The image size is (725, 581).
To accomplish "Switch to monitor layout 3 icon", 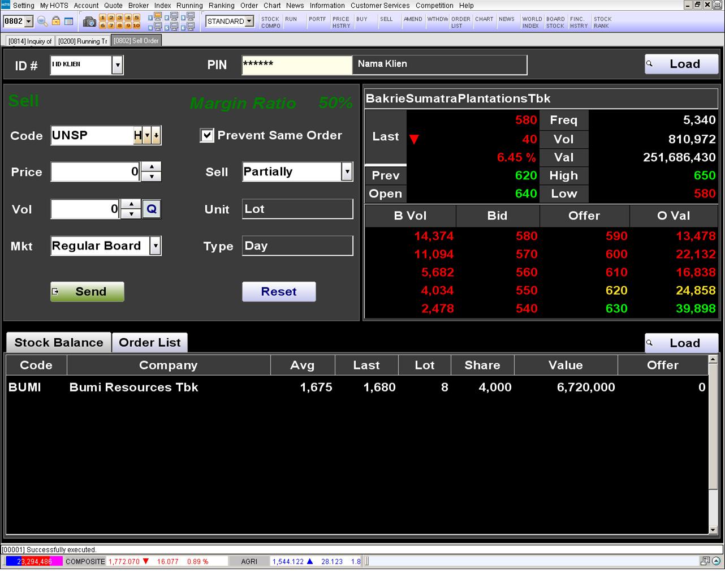I will [188, 17].
